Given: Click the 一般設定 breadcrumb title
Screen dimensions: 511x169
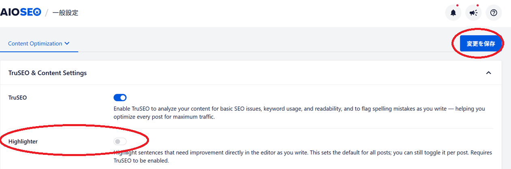Looking at the screenshot, I should click(65, 13).
